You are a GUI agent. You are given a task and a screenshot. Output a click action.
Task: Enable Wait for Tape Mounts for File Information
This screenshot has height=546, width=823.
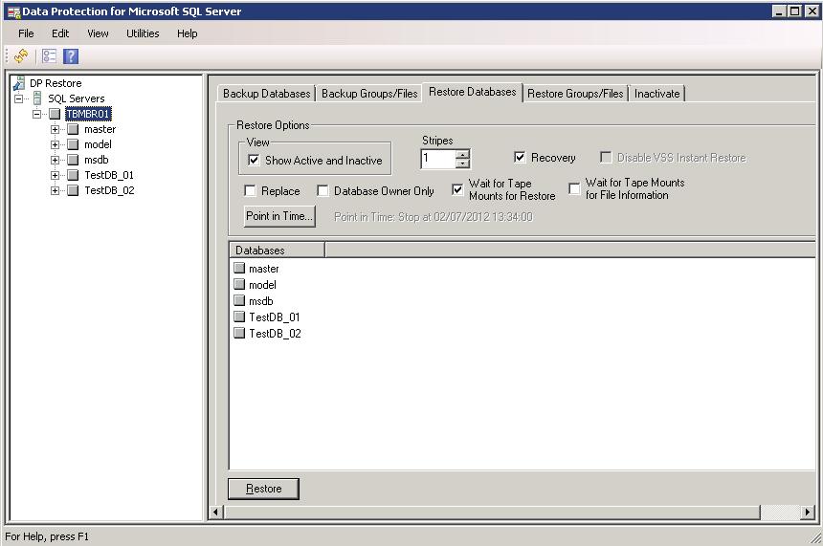[575, 187]
